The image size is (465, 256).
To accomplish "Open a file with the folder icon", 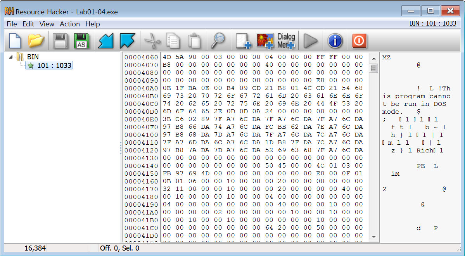I will point(36,41).
